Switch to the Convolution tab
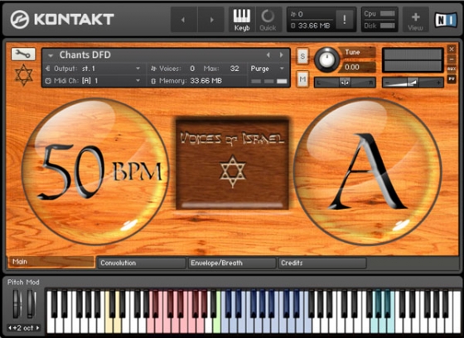The height and width of the screenshot is (338, 464). [142, 263]
